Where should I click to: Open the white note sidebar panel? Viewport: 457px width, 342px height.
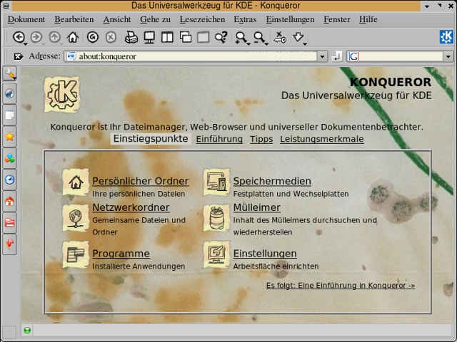tap(9, 115)
